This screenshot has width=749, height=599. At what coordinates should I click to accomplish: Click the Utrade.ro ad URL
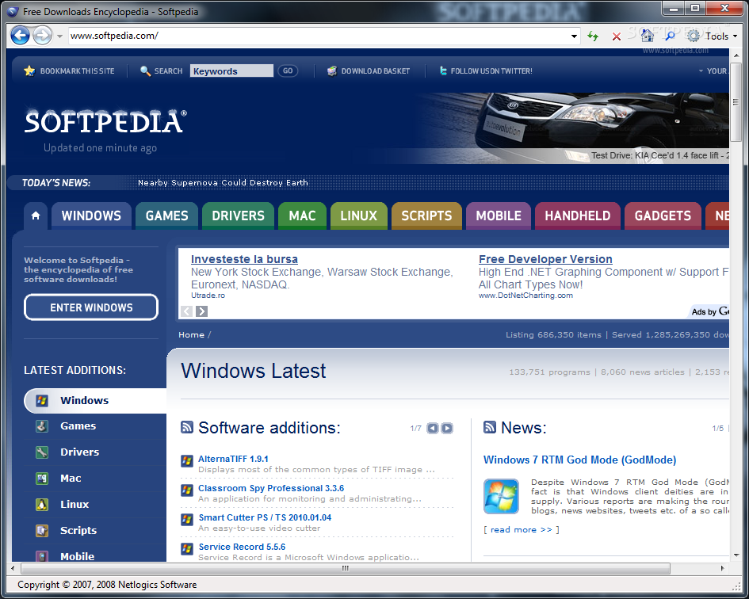(208, 296)
